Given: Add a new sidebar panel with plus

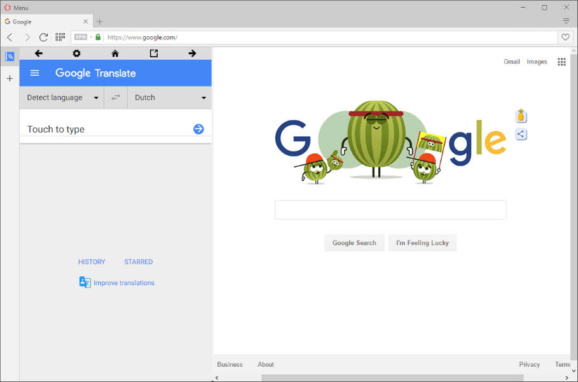Looking at the screenshot, I should pos(10,78).
